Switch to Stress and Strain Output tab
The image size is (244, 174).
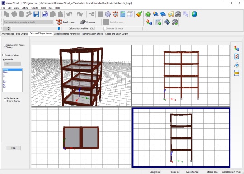pyautogui.click(x=117, y=34)
